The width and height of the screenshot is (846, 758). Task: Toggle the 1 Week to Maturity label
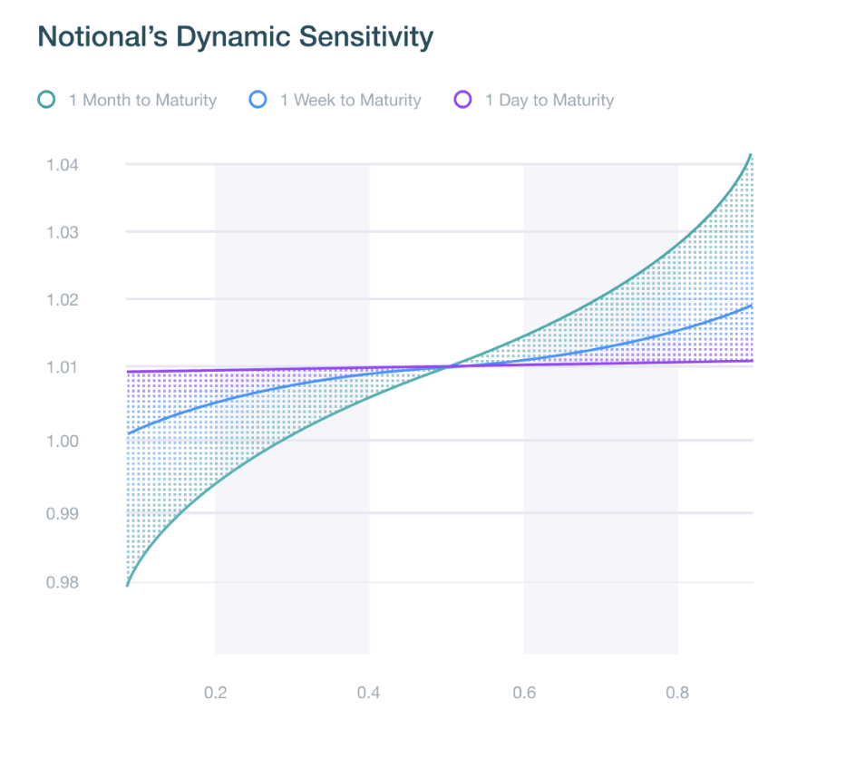click(x=350, y=101)
